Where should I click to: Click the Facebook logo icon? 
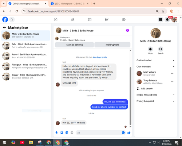tap(5, 19)
